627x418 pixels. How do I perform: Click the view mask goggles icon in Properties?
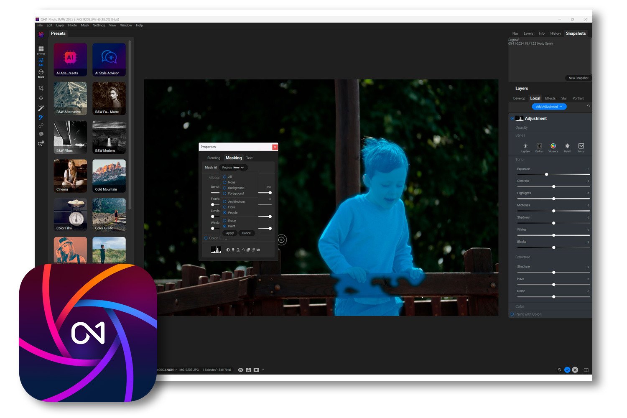coord(258,250)
